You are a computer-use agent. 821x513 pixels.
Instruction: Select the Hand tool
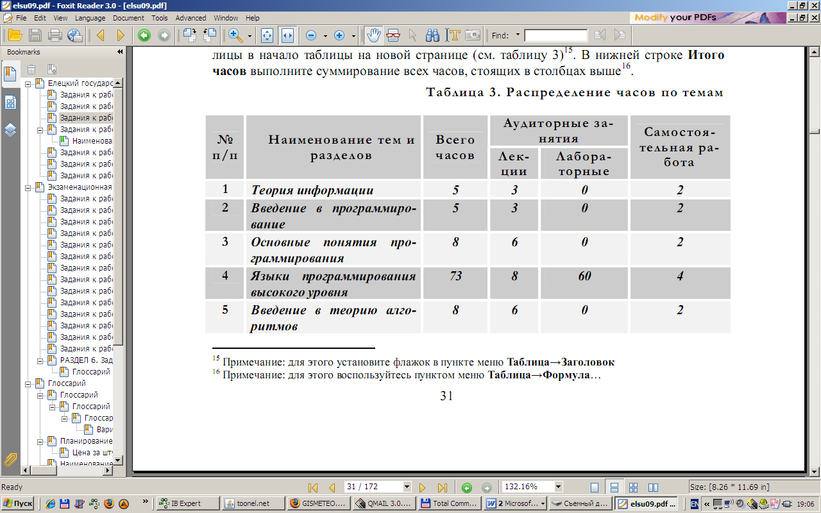373,35
